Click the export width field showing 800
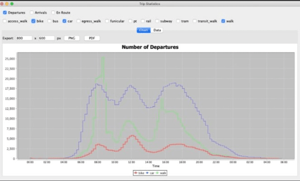The width and height of the screenshot is (300, 181). (24, 38)
